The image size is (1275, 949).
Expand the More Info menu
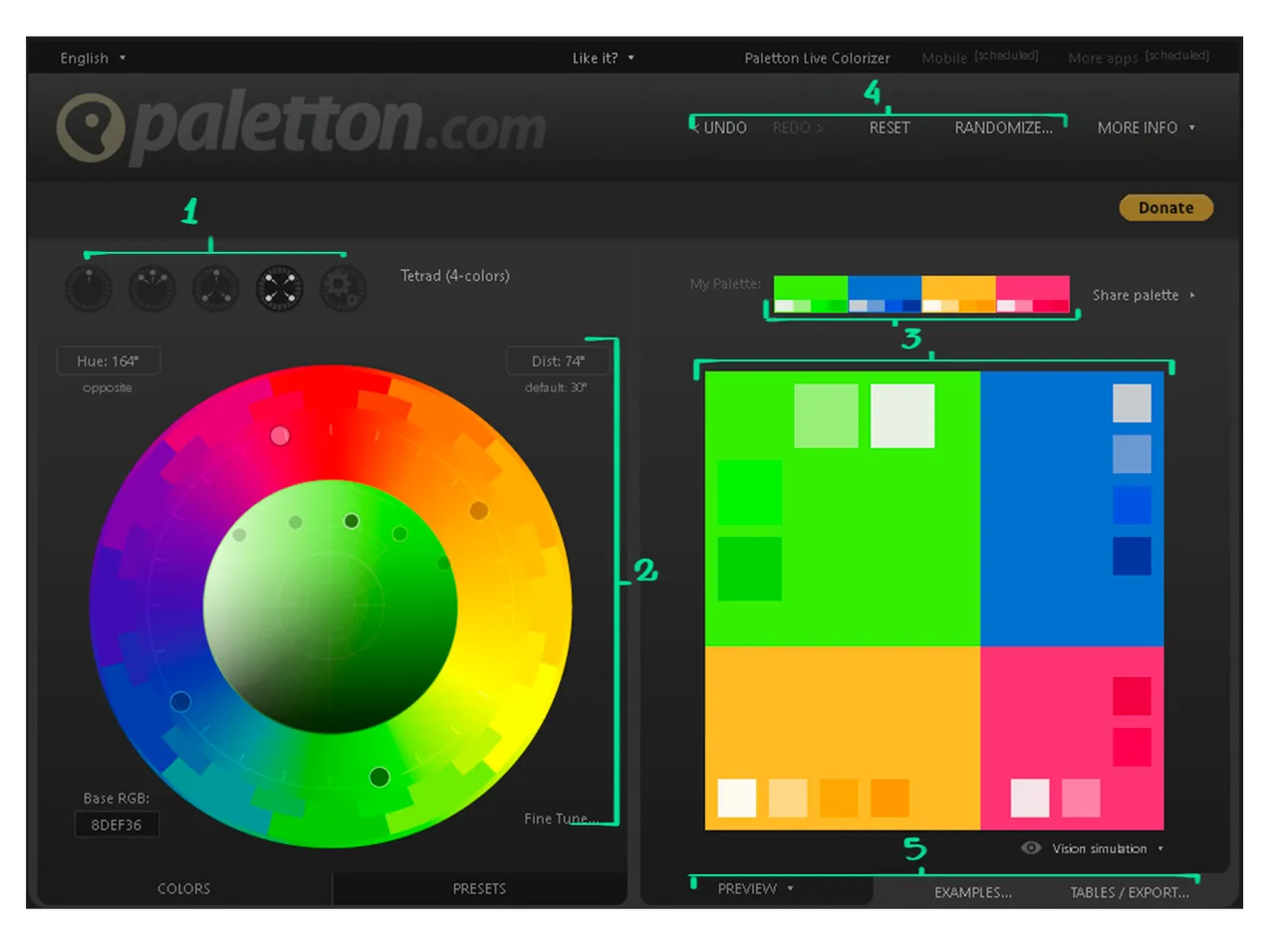pos(1147,127)
